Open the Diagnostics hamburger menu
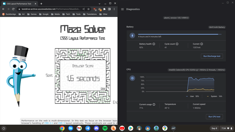The image size is (235, 132). pos(122,9)
